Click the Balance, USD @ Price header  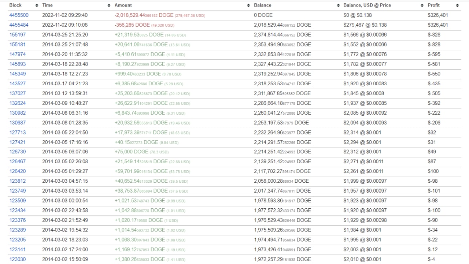pos(367,5)
